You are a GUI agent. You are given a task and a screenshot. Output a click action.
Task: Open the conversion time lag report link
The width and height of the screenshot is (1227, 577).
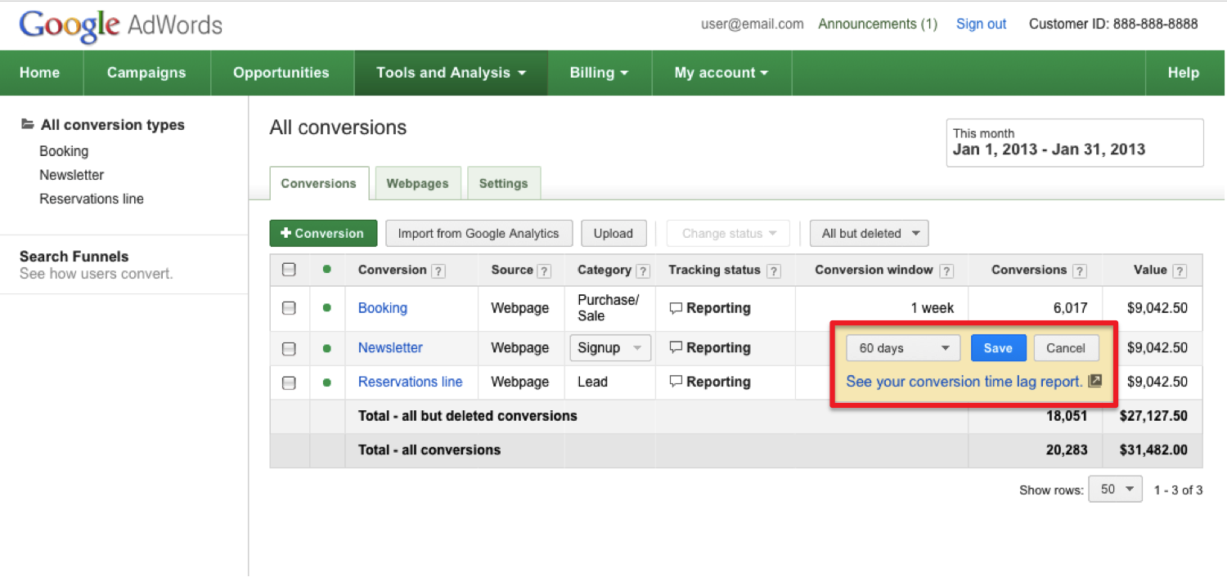click(x=964, y=382)
